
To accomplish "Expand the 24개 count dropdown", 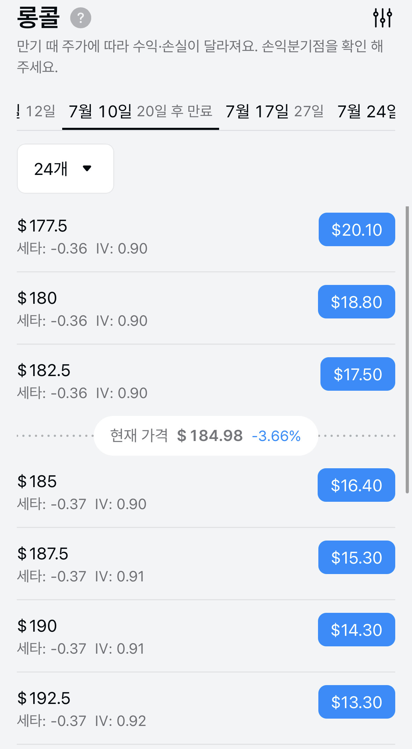I will coord(66,169).
